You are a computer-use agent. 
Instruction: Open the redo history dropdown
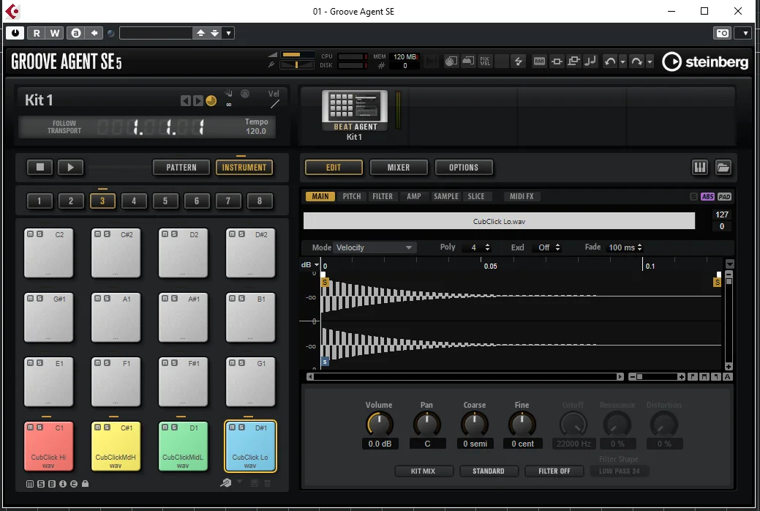[x=650, y=61]
